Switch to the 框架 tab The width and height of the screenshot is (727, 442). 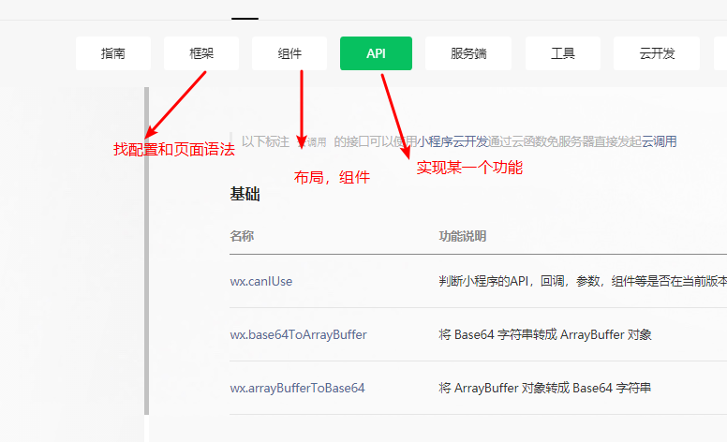(201, 53)
